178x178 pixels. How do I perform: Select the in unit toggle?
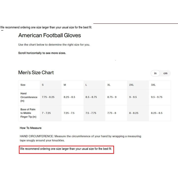tap(155, 73)
